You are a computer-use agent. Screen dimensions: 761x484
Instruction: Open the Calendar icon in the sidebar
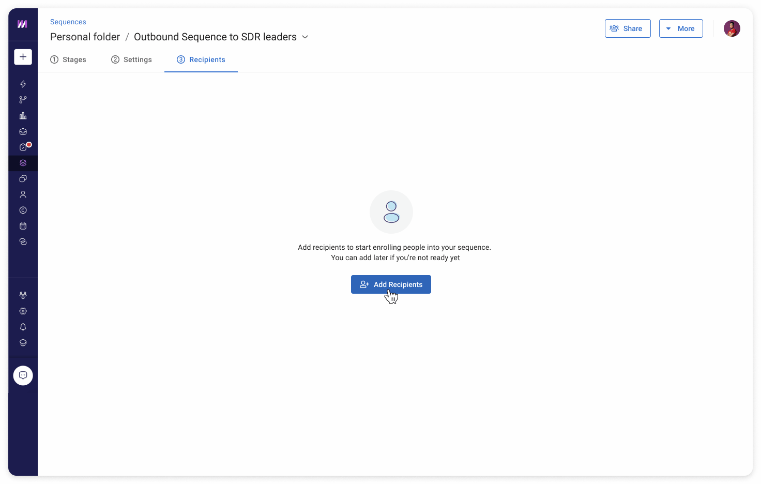(x=23, y=226)
